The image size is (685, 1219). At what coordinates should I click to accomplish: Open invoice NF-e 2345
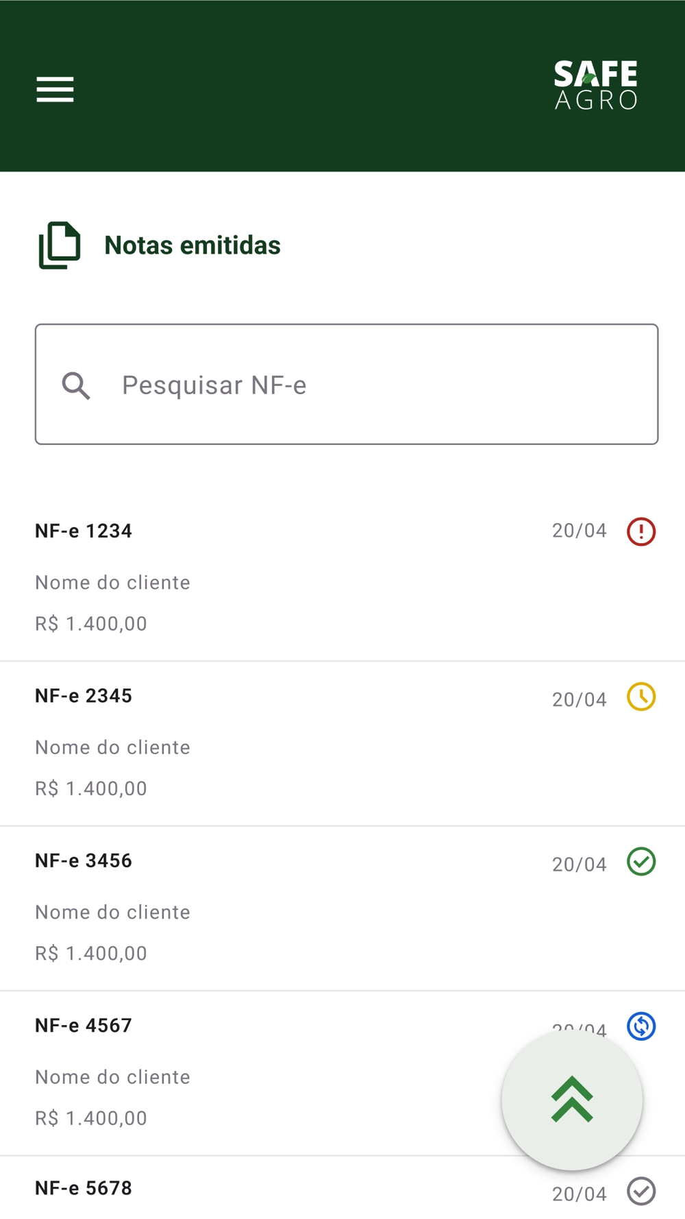tap(342, 744)
